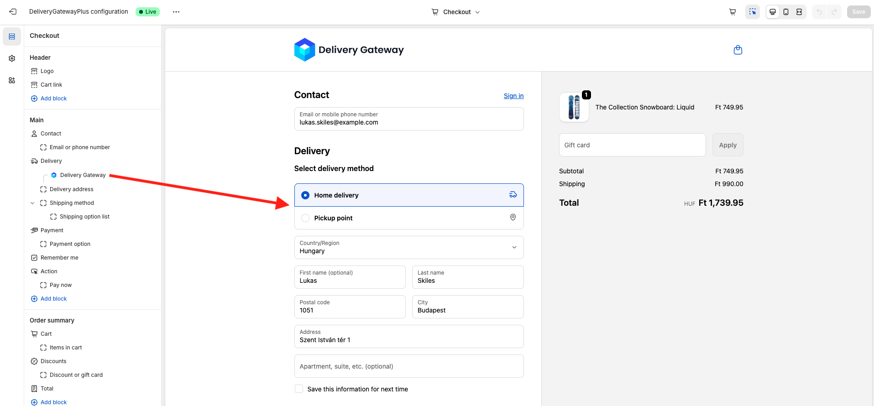Screen dimensions: 874x406
Task: Open the Country/Region dropdown
Action: (408, 247)
